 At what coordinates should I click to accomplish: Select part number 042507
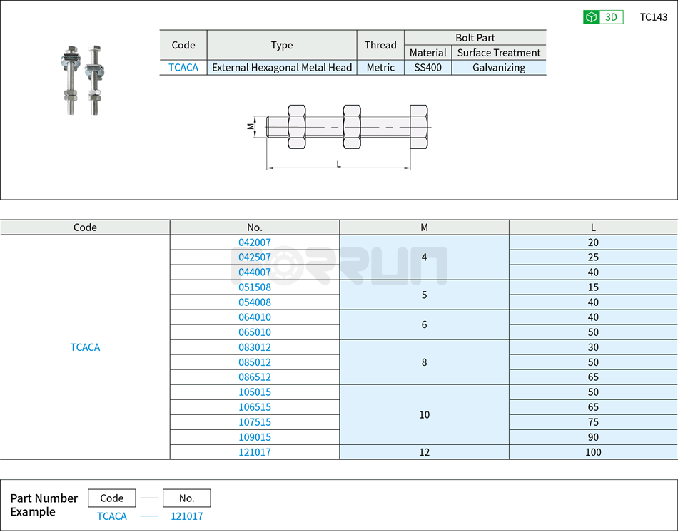[254, 257]
